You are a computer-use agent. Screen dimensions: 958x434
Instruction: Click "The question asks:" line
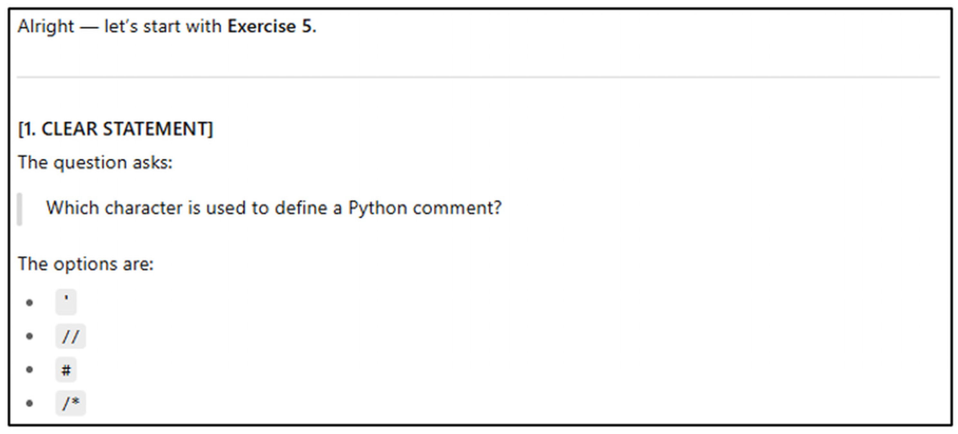95,163
